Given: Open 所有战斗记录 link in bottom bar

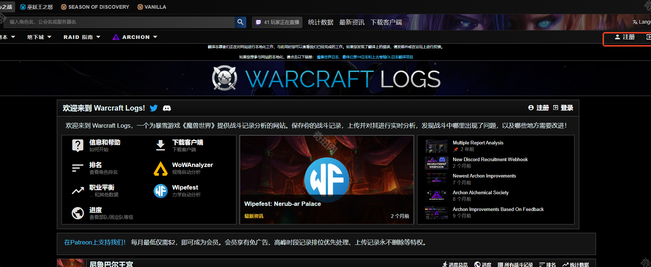Looking at the screenshot, I should click(x=515, y=264).
